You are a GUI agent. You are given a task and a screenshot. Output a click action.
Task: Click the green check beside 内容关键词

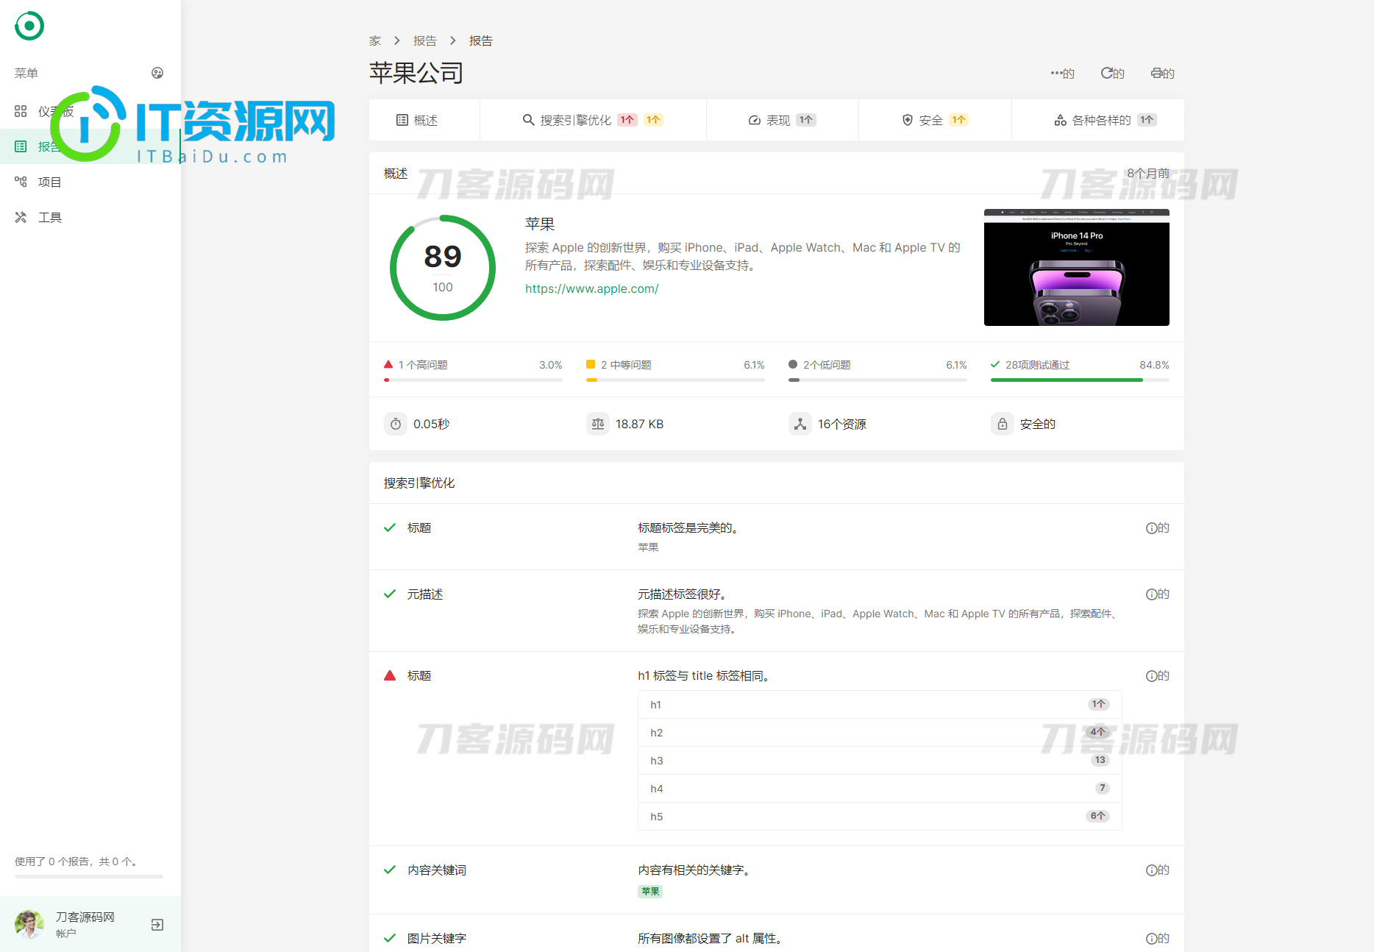click(x=390, y=870)
